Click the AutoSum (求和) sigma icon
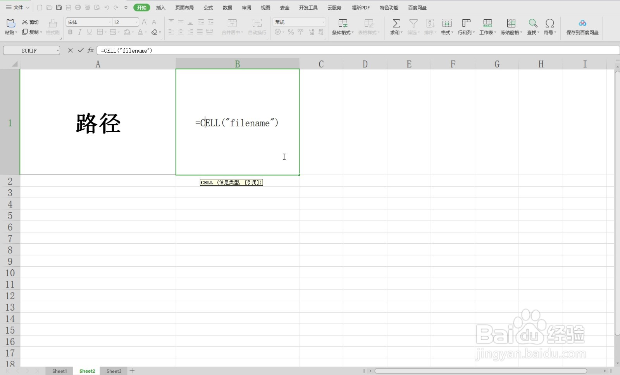 click(x=396, y=23)
